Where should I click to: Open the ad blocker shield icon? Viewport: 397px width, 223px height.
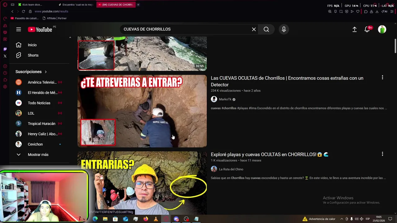pyautogui.click(x=346, y=11)
